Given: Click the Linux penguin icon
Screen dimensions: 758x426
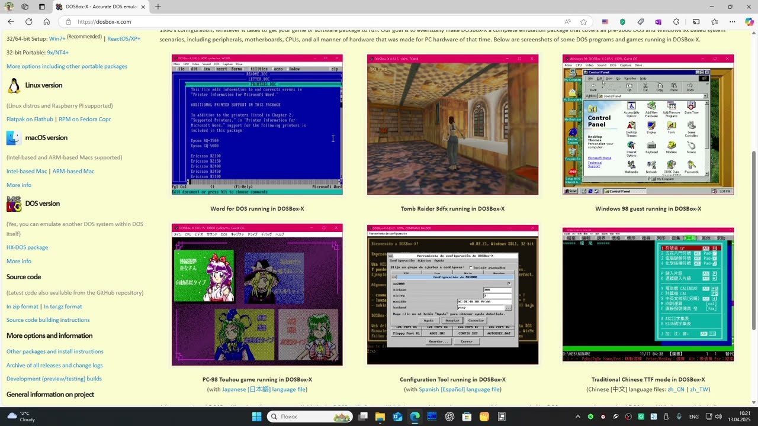Looking at the screenshot, I should tap(14, 86).
